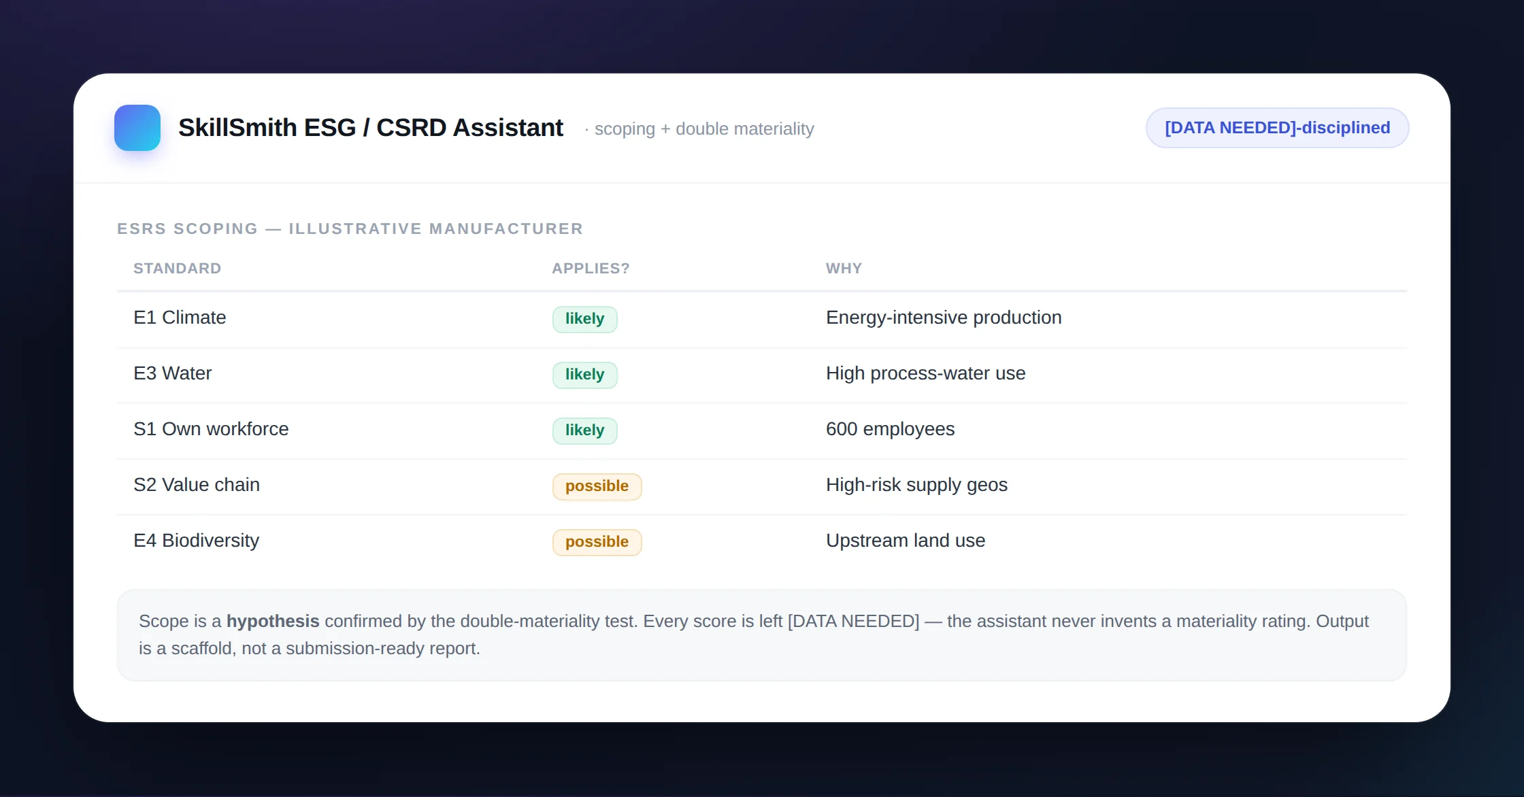Click the STANDARD column header
The height and width of the screenshot is (797, 1524).
coord(178,269)
